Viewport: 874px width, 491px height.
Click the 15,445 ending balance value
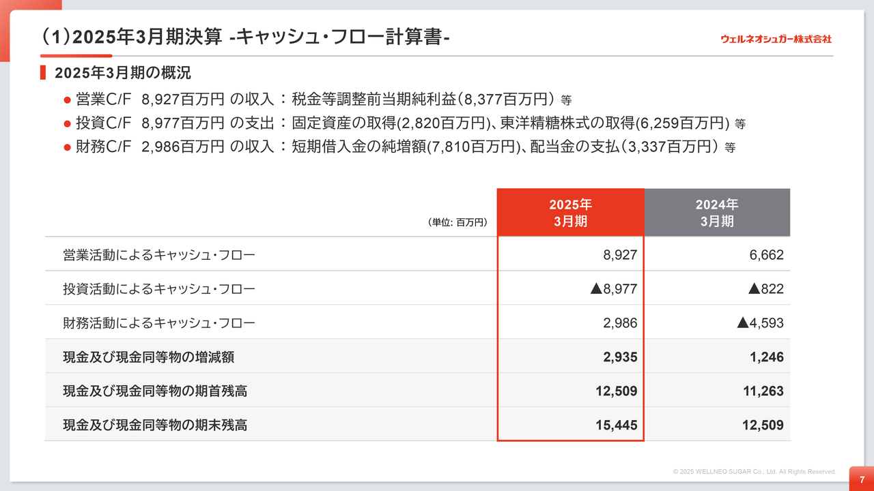click(615, 425)
